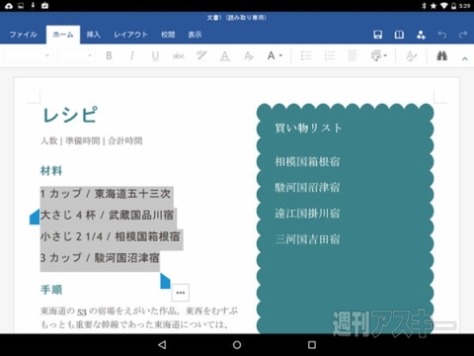
Task: Redo the last action
Action: pyautogui.click(x=463, y=35)
